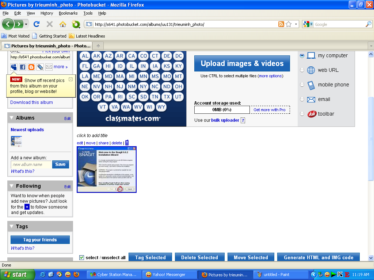Image resolution: width=374 pixels, height=280 pixels.
Task: Go forward with the Firefox forward arrow
Action: (19, 24)
